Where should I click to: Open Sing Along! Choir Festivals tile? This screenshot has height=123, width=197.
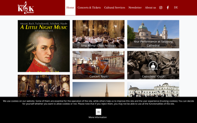(x=98, y=34)
